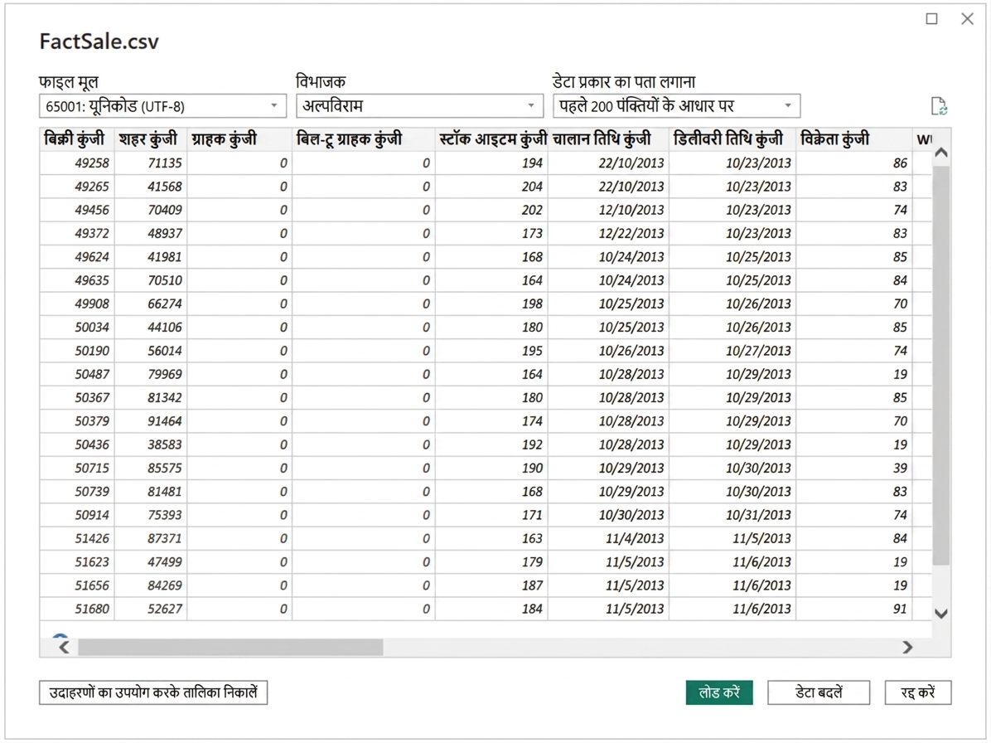Click the horizontal scrollbar thumb
This screenshot has height=743, width=991.
pyautogui.click(x=230, y=647)
